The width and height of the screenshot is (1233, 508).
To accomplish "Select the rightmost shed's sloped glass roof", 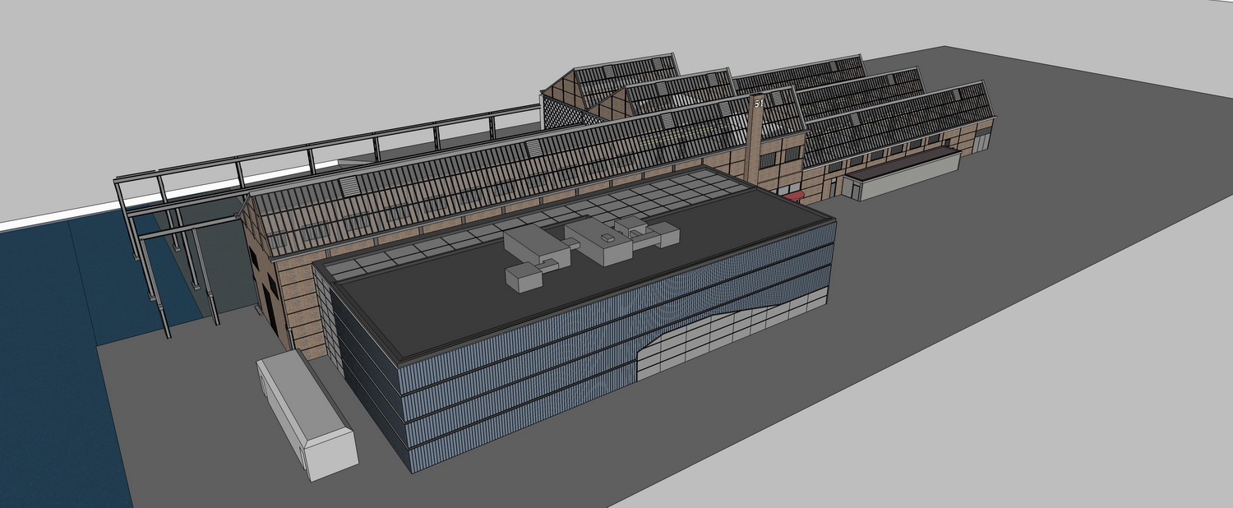I will [898, 123].
